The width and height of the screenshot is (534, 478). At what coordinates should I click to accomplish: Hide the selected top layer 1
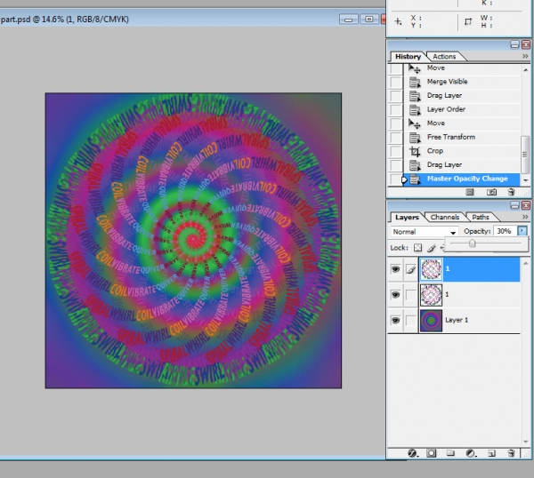pyautogui.click(x=395, y=269)
